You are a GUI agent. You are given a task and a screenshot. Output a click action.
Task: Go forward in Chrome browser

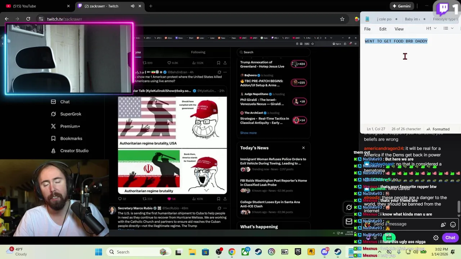(x=17, y=19)
